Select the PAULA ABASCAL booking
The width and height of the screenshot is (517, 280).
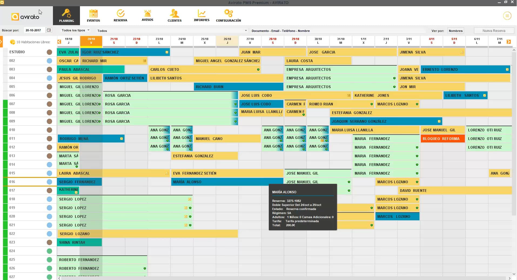click(x=91, y=69)
